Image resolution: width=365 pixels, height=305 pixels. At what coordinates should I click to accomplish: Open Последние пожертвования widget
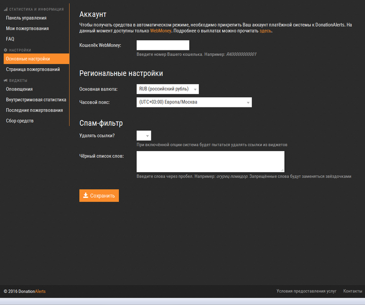(x=34, y=110)
